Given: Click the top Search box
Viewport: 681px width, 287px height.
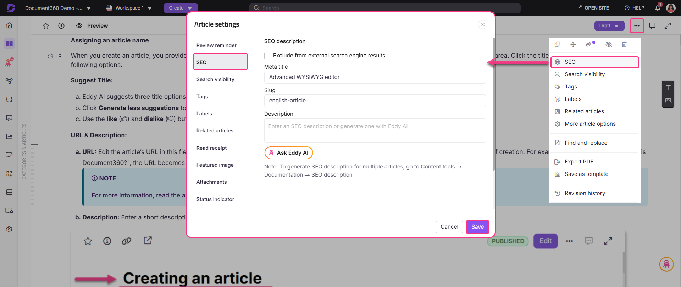Looking at the screenshot, I should [385, 8].
